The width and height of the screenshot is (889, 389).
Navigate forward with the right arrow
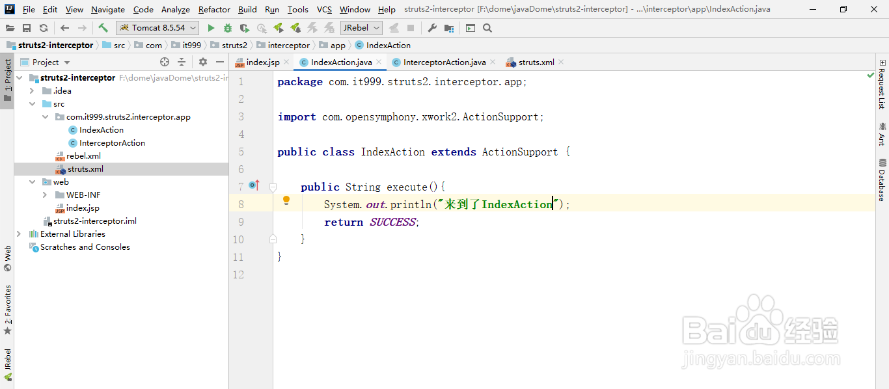82,28
